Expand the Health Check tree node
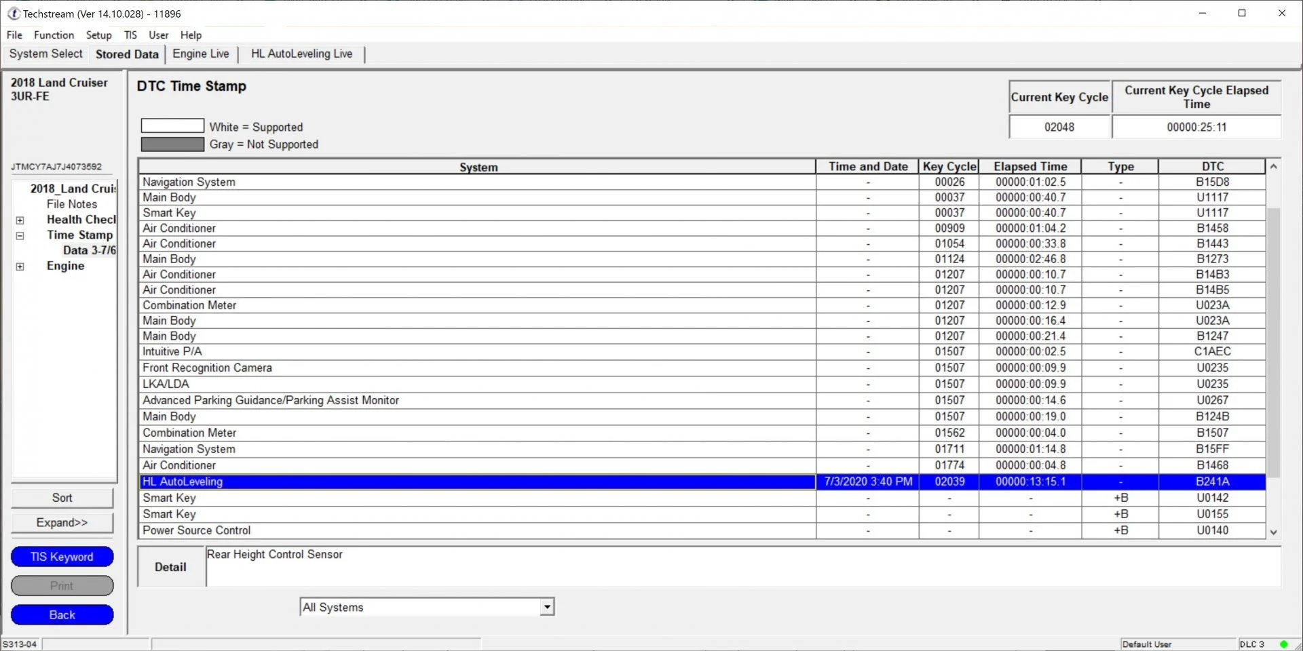The image size is (1303, 651). [20, 220]
